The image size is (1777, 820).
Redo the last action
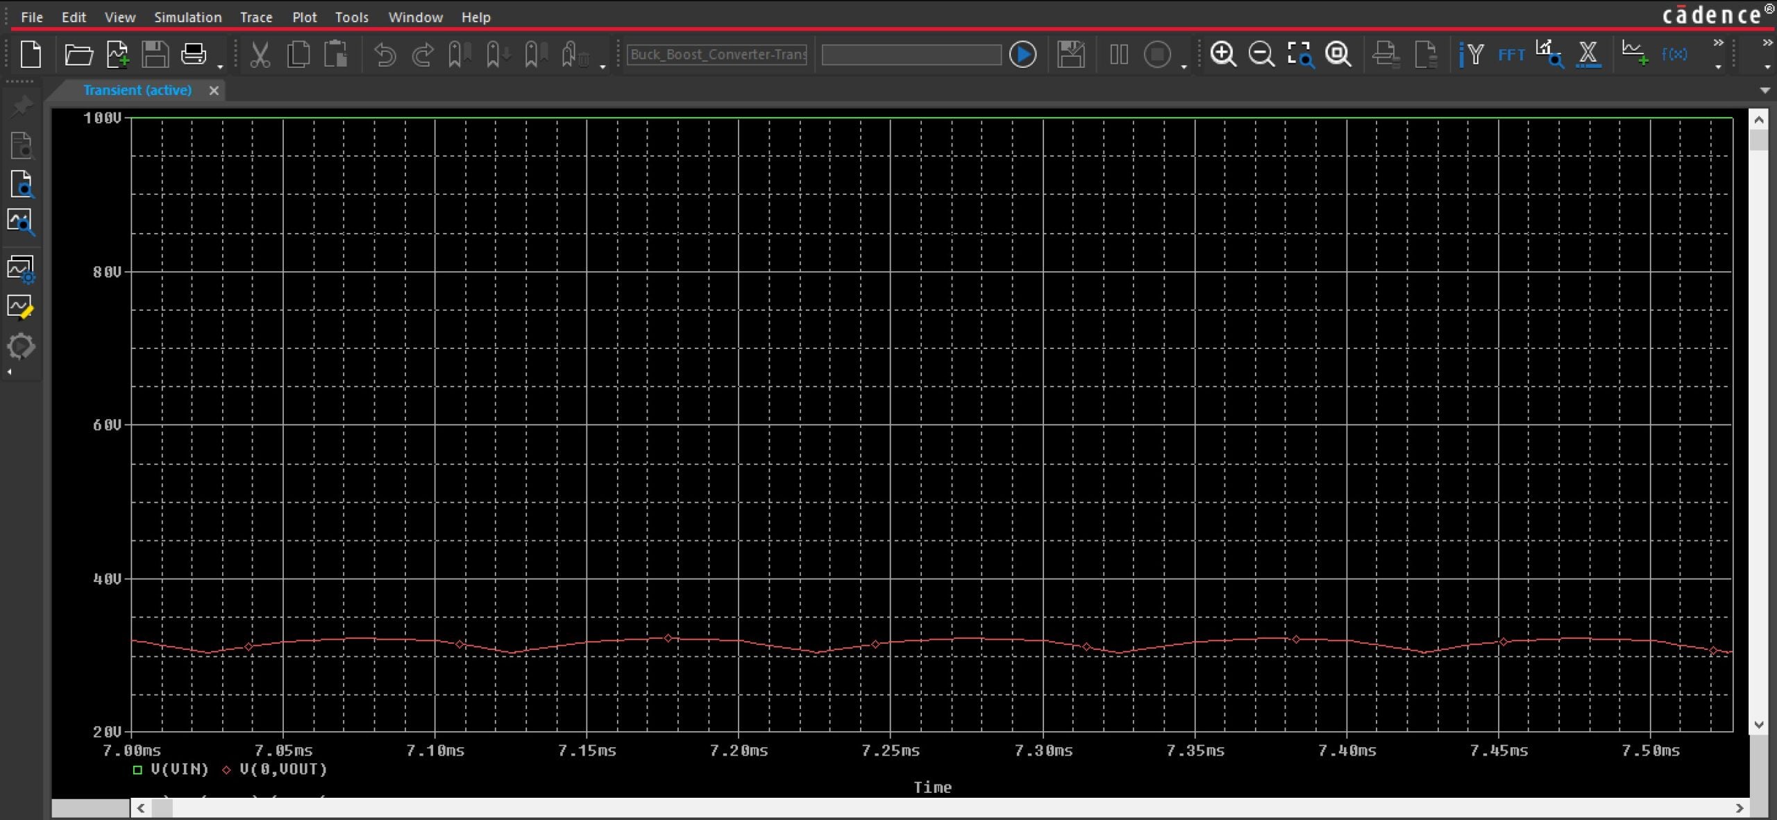tap(422, 54)
